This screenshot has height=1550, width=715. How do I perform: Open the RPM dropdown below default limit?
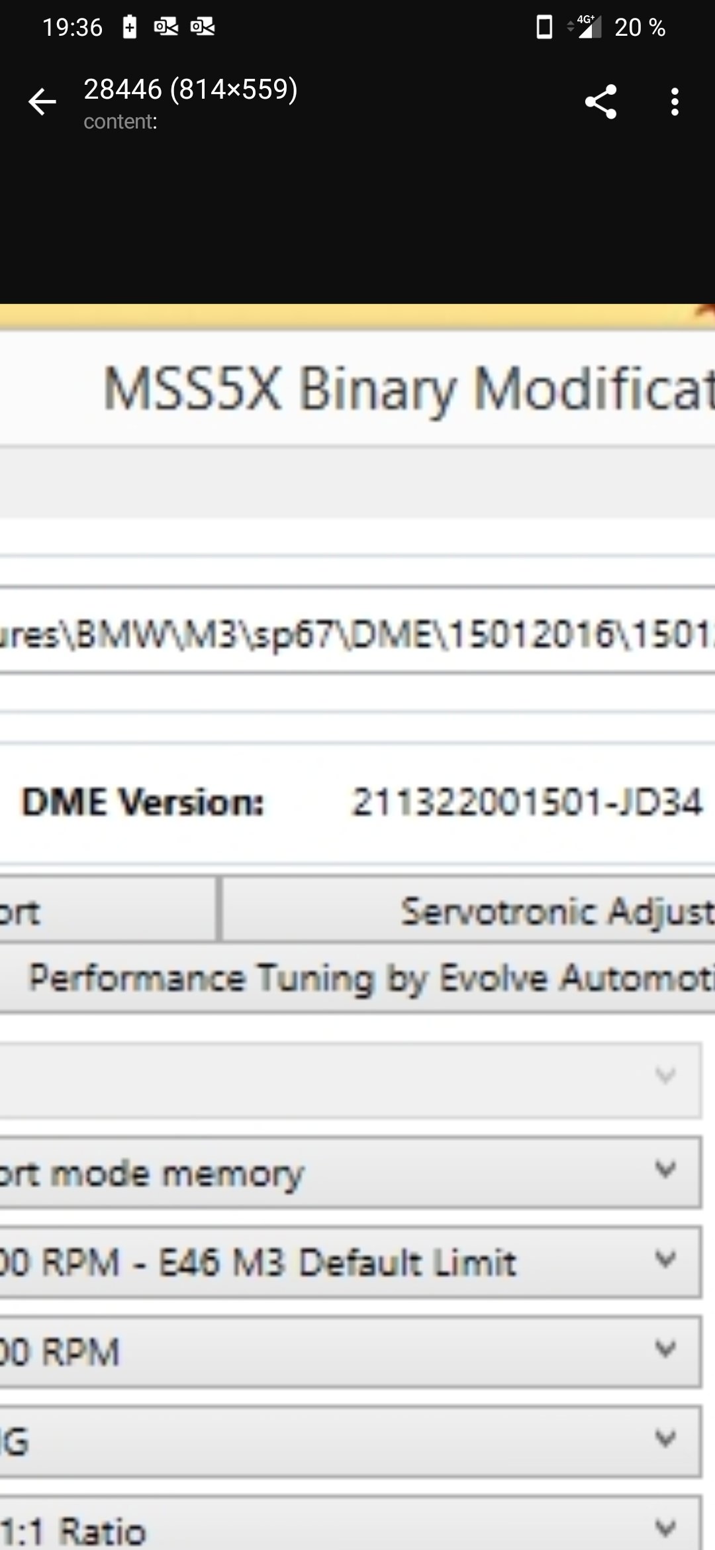351,1351
